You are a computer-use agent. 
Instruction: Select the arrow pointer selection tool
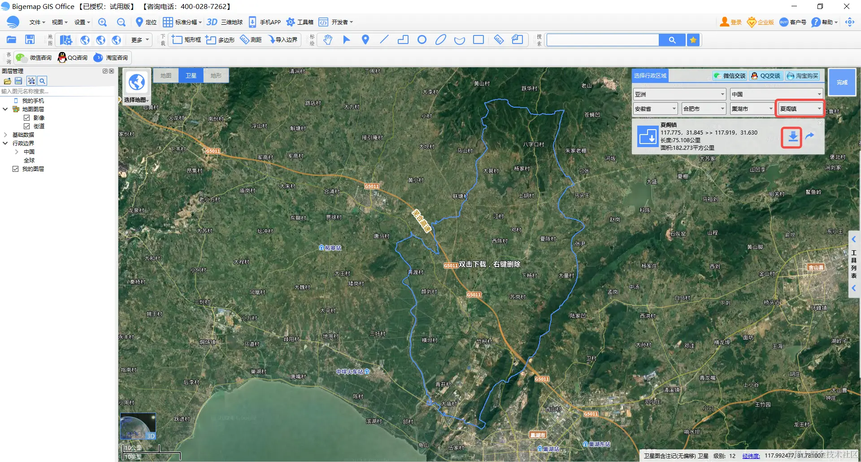coord(347,40)
